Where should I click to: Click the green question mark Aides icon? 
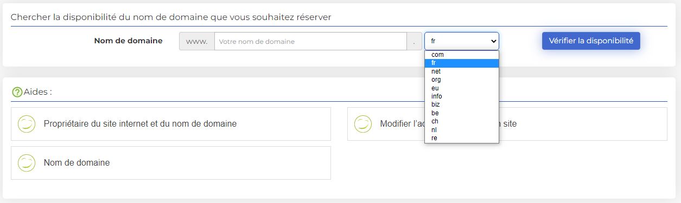(x=17, y=92)
